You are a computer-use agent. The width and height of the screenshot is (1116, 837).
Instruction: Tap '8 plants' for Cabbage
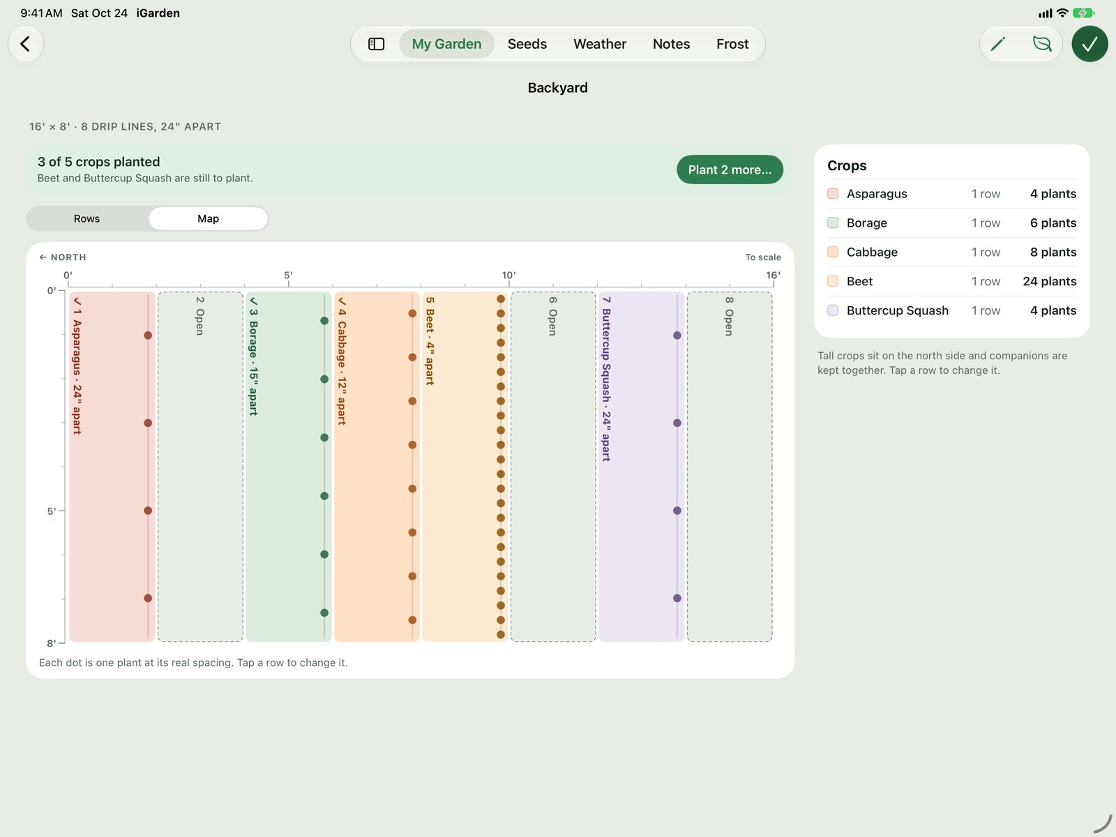pos(1053,252)
